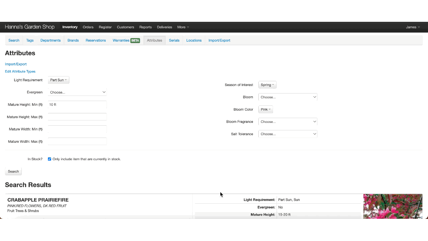Image resolution: width=428 pixels, height=241 pixels.
Task: Click the Search button below filters
Action: [x=13, y=172]
